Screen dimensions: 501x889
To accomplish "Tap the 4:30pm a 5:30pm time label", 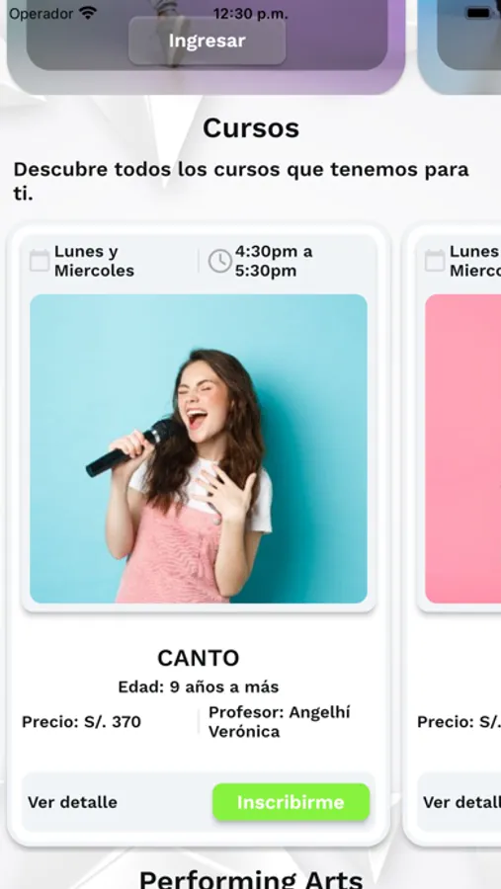I will point(274,261).
